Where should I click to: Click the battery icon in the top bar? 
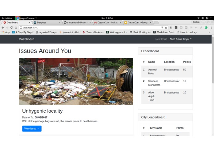[x=207, y=18]
